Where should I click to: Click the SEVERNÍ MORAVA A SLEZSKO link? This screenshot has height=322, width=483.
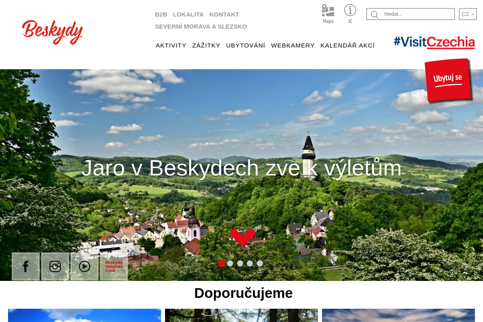click(x=201, y=26)
